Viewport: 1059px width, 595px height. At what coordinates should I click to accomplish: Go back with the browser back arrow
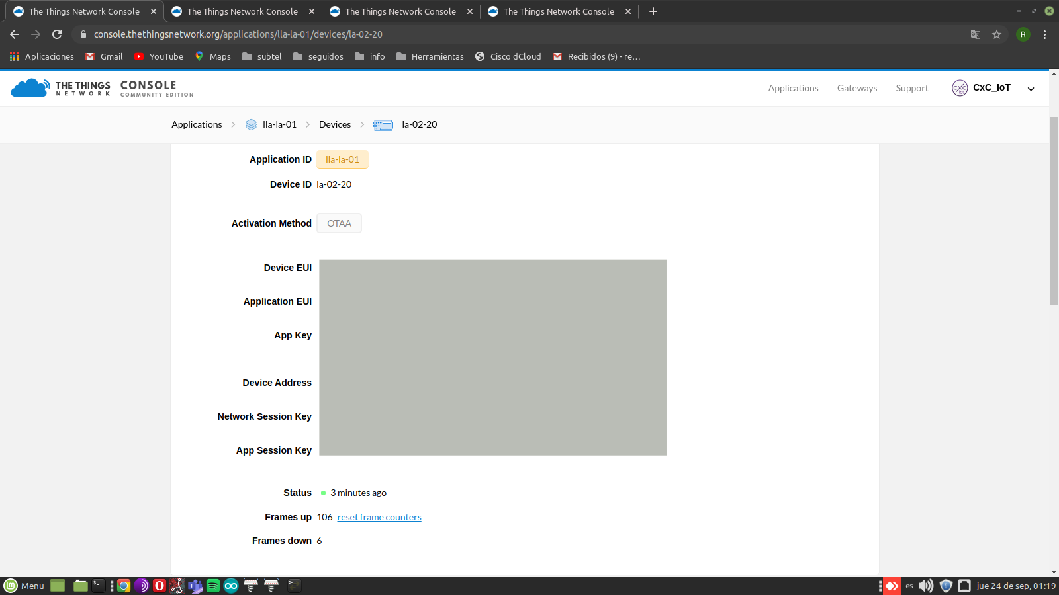tap(15, 34)
